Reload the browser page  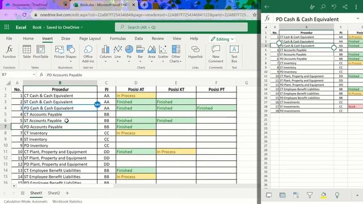pyautogui.click(x=24, y=15)
